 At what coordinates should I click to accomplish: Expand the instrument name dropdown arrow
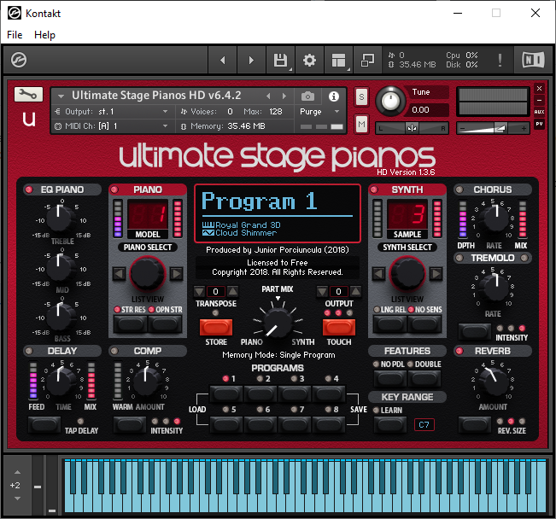tap(61, 96)
